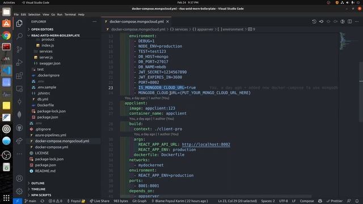Show errors and warnings count in status bar
Viewport: 363px width, 204px height.
[56, 201]
